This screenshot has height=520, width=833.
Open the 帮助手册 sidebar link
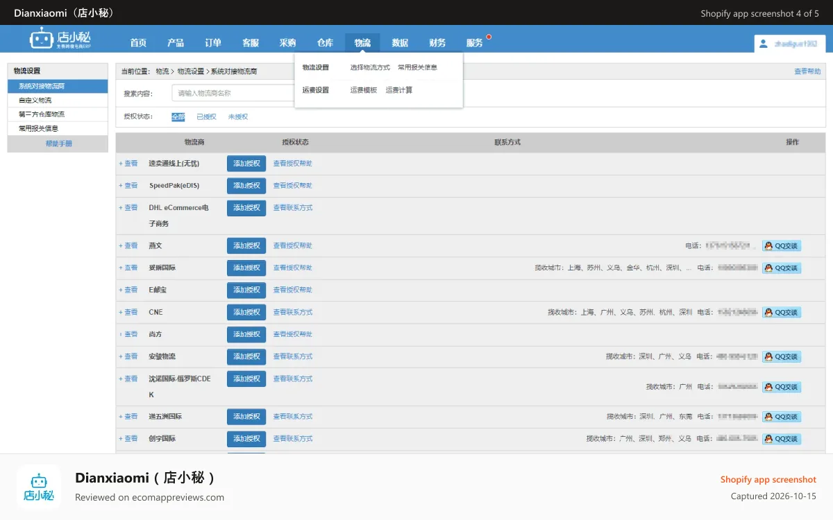tap(58, 144)
